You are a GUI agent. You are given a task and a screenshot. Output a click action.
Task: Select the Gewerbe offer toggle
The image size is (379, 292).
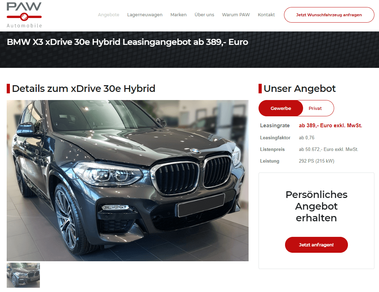[280, 109]
